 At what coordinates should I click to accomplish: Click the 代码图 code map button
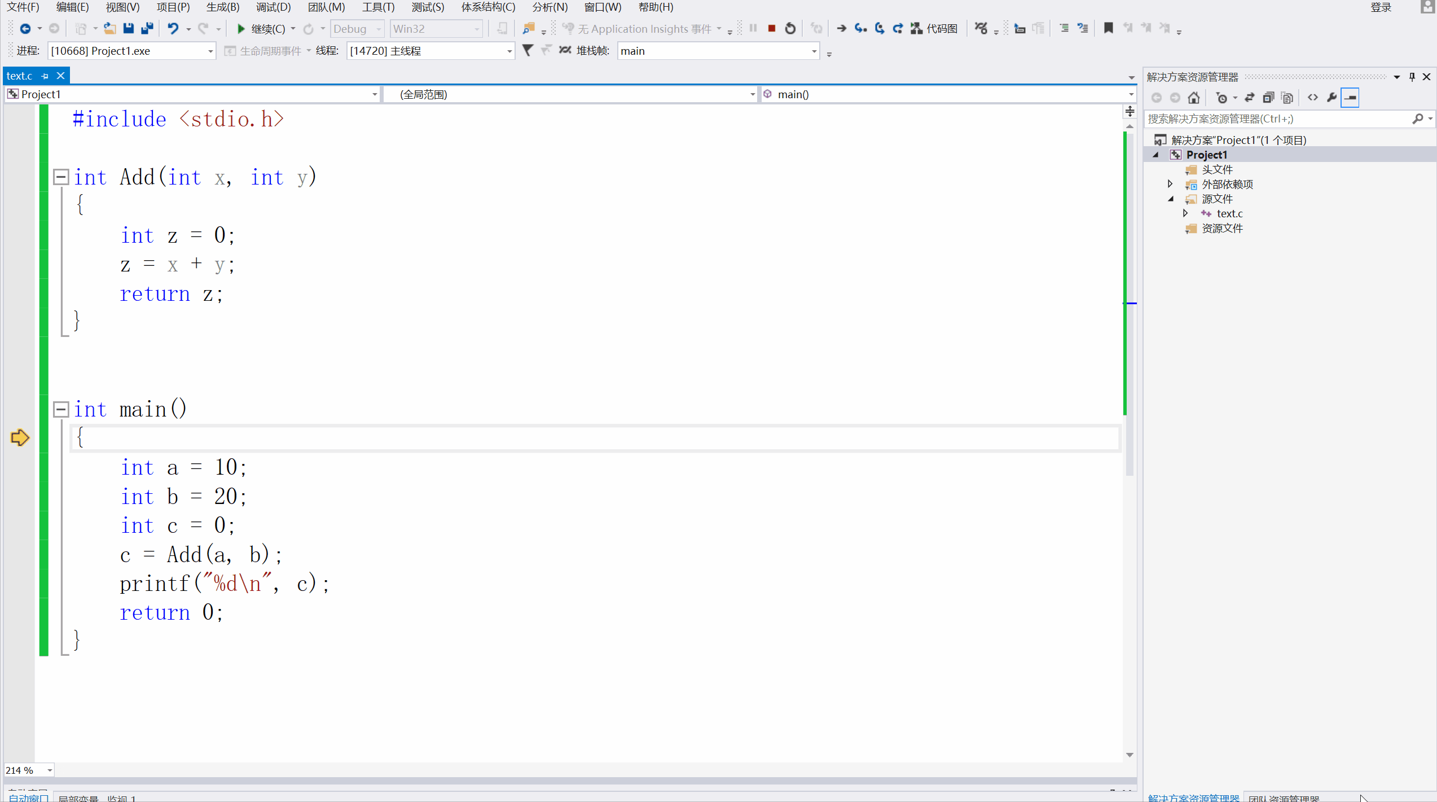coord(934,29)
